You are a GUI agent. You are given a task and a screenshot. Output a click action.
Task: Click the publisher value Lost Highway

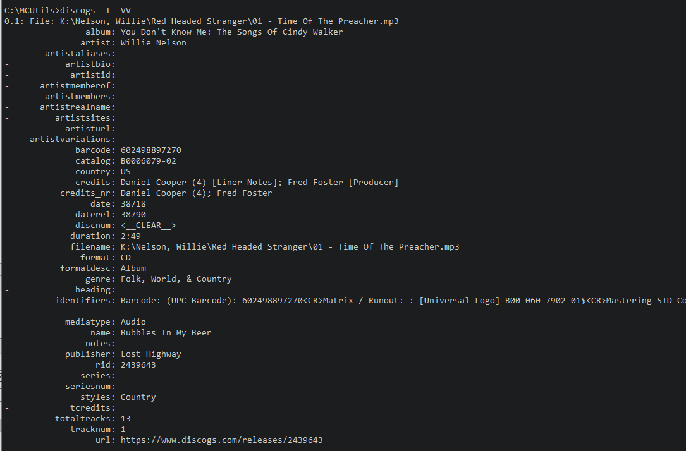click(151, 354)
